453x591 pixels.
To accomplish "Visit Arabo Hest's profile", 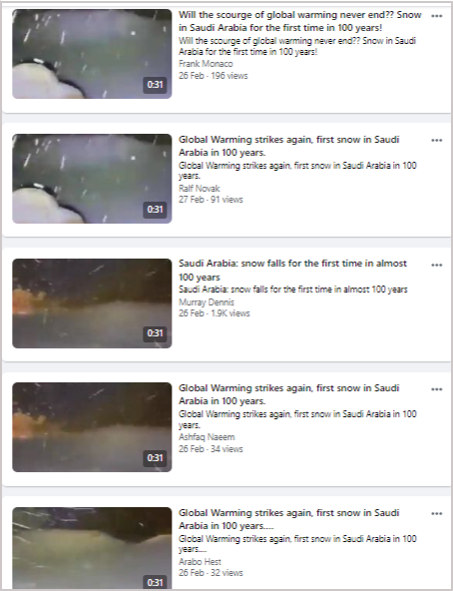I will [200, 562].
